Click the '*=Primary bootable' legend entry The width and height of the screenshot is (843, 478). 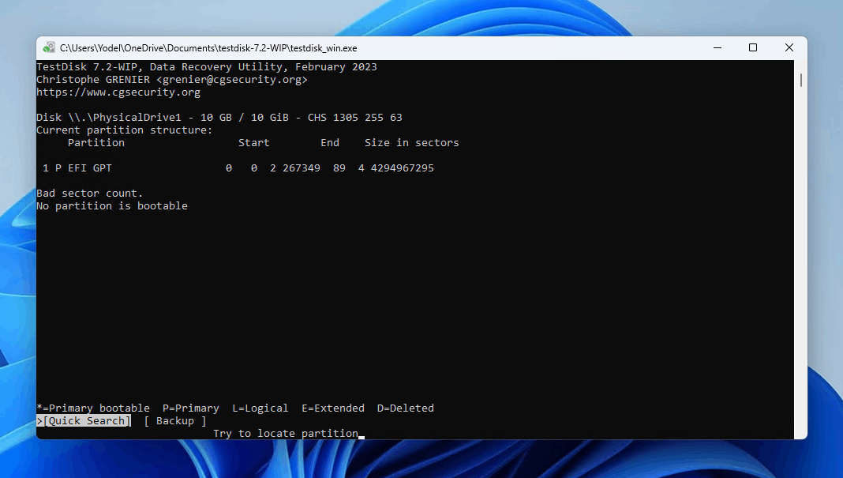point(93,408)
